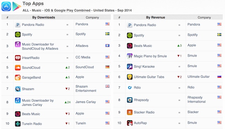The image size is (225, 129).
Task: Click the Sing! Karaoke microphone icon
Action: point(130,66)
